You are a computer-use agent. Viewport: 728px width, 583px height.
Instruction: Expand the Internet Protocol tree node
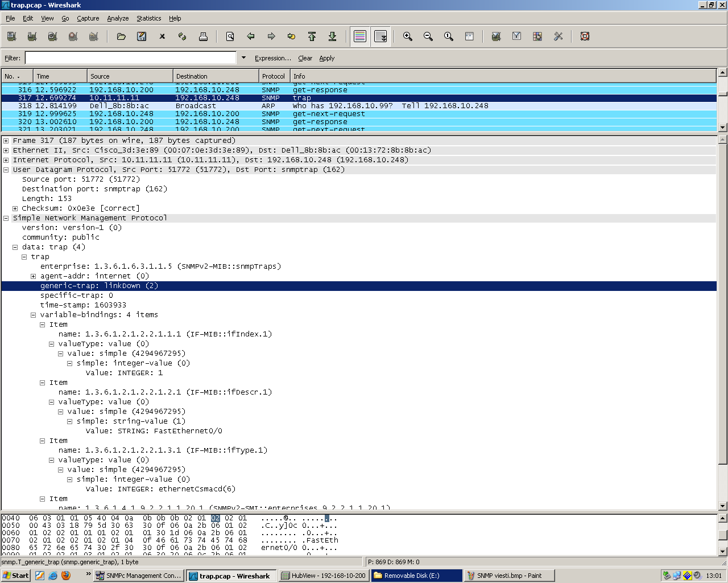[x=6, y=160]
